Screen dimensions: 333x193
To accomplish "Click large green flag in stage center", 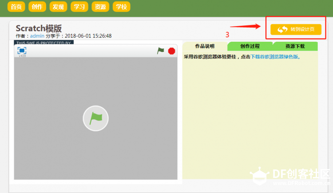I will click(95, 118).
